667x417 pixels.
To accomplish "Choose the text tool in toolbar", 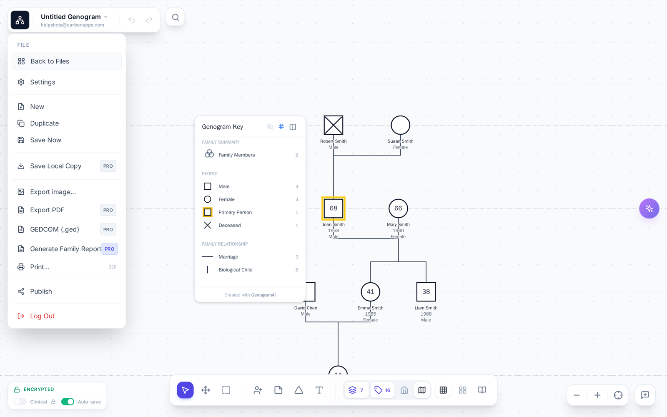I will click(x=319, y=390).
